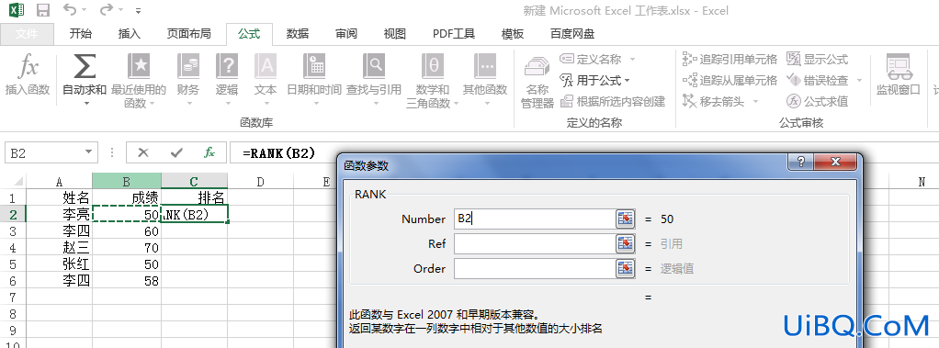Click Error Checking button
Screen dimensions: 939x348
818,80
